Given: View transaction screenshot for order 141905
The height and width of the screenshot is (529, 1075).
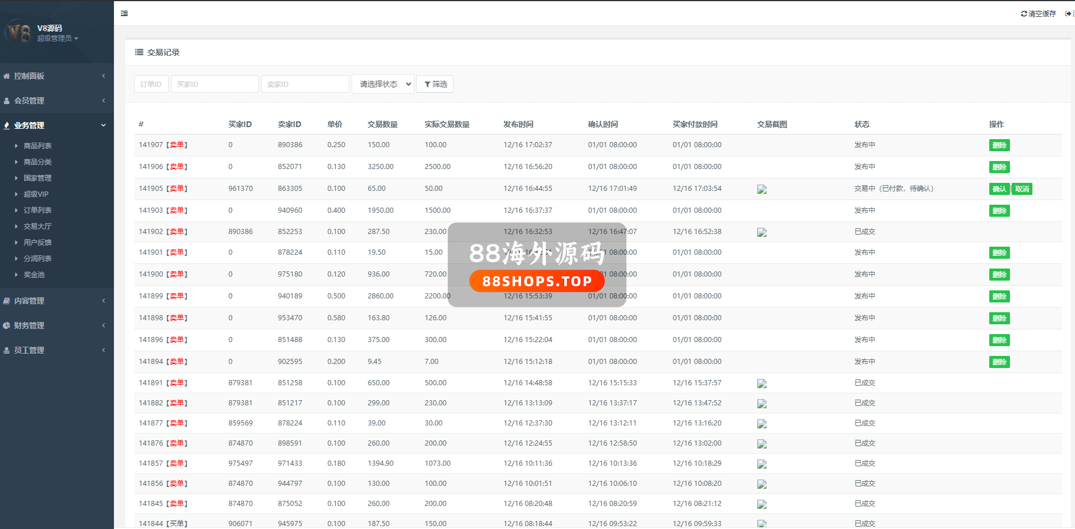Looking at the screenshot, I should pyautogui.click(x=762, y=189).
